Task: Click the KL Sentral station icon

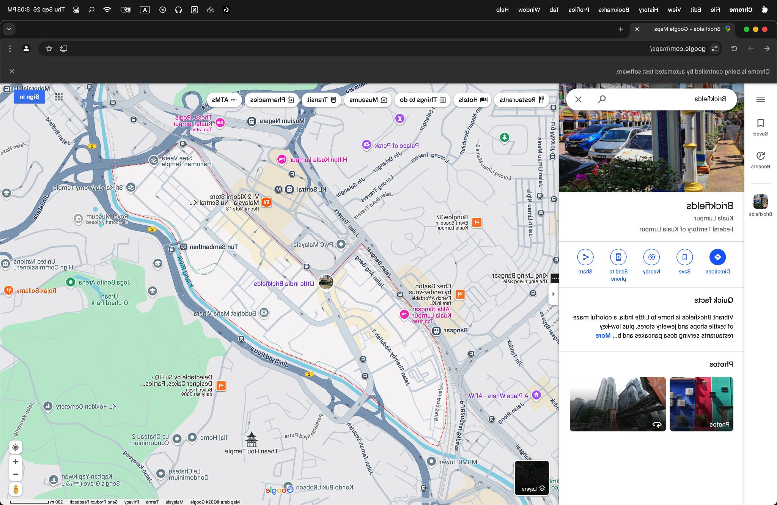Action: point(289,189)
